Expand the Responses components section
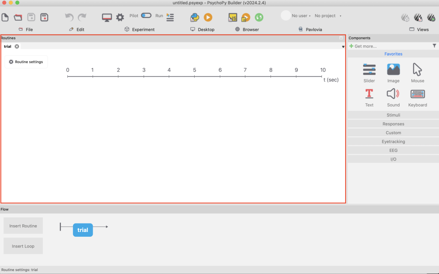The image size is (439, 274). point(393,124)
